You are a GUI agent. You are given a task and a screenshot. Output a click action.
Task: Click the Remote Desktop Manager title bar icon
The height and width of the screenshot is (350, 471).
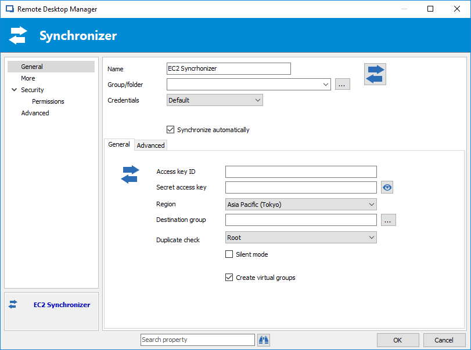pos(10,9)
